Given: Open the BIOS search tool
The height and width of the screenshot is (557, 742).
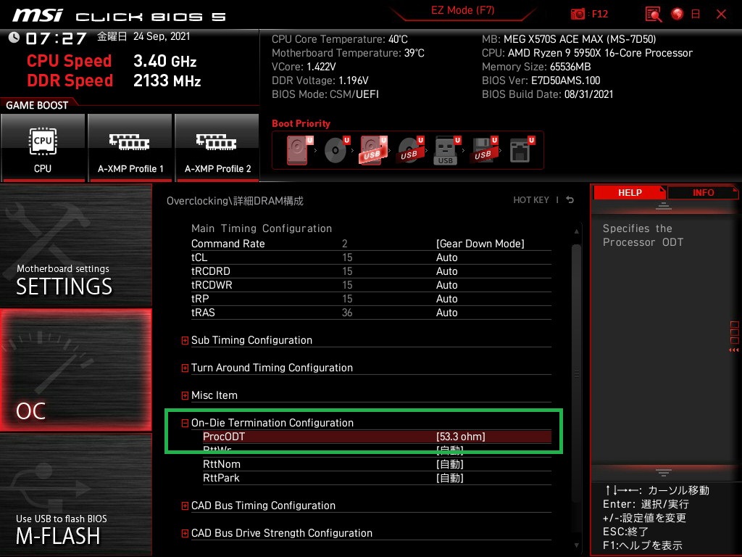Looking at the screenshot, I should 654,14.
